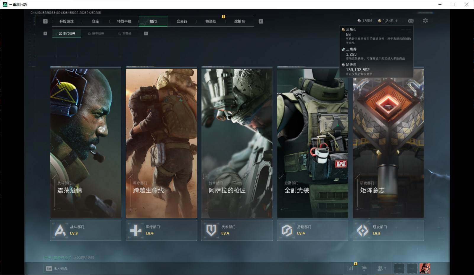Go to 交易行 tab
The image size is (474, 275).
click(x=182, y=21)
